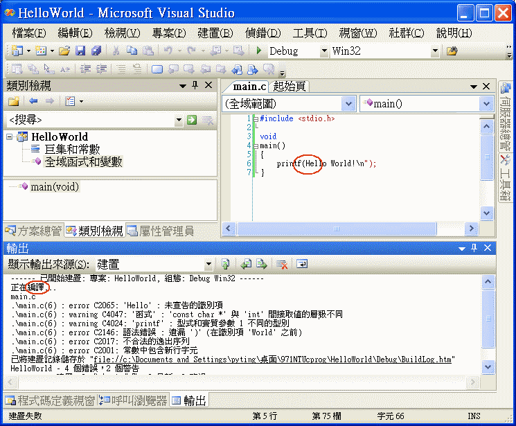Click the Undo arrow icon
Screen dimensions: 516x426
[168, 51]
